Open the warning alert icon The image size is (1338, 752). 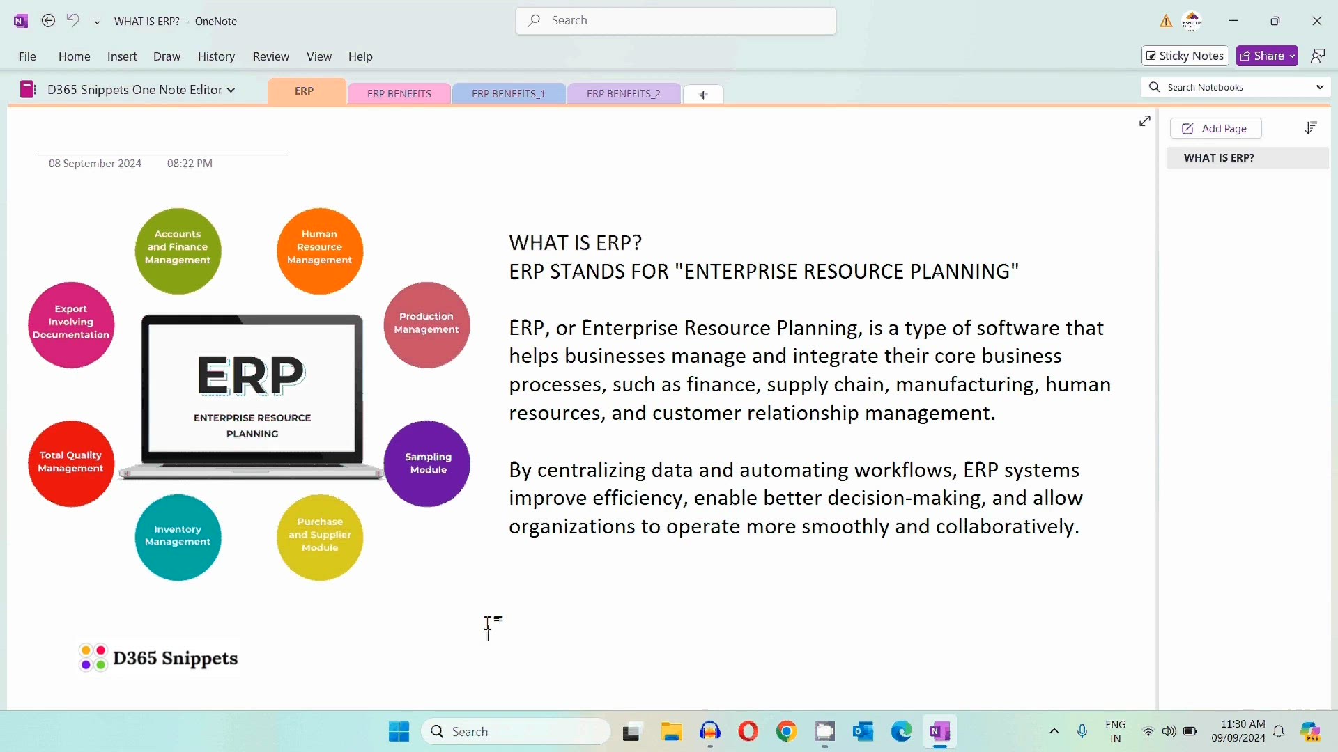tap(1166, 21)
